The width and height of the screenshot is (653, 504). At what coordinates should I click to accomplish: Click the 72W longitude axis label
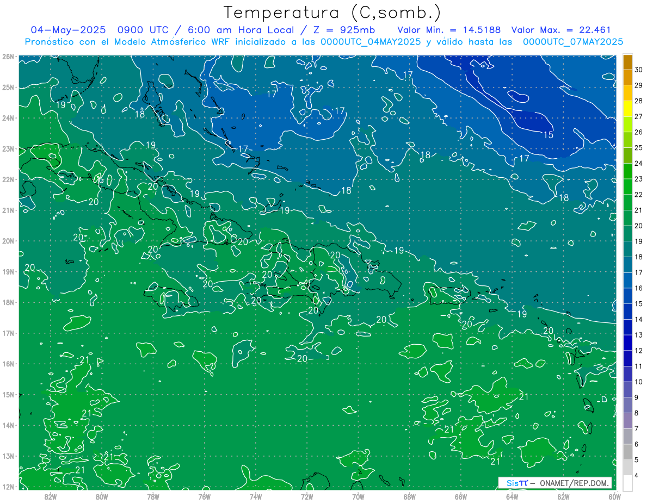click(x=307, y=497)
